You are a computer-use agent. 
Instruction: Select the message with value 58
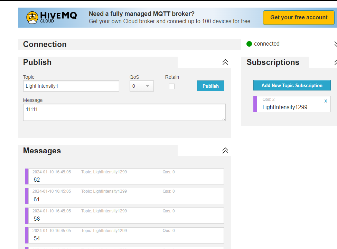tap(124, 216)
